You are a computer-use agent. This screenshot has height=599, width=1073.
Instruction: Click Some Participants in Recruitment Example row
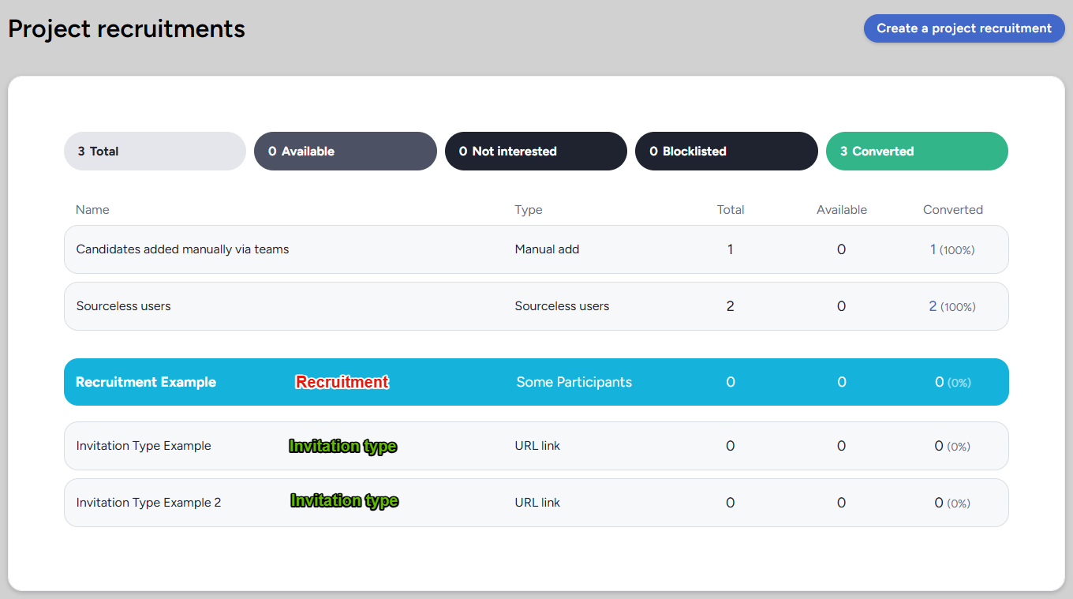[x=574, y=382]
